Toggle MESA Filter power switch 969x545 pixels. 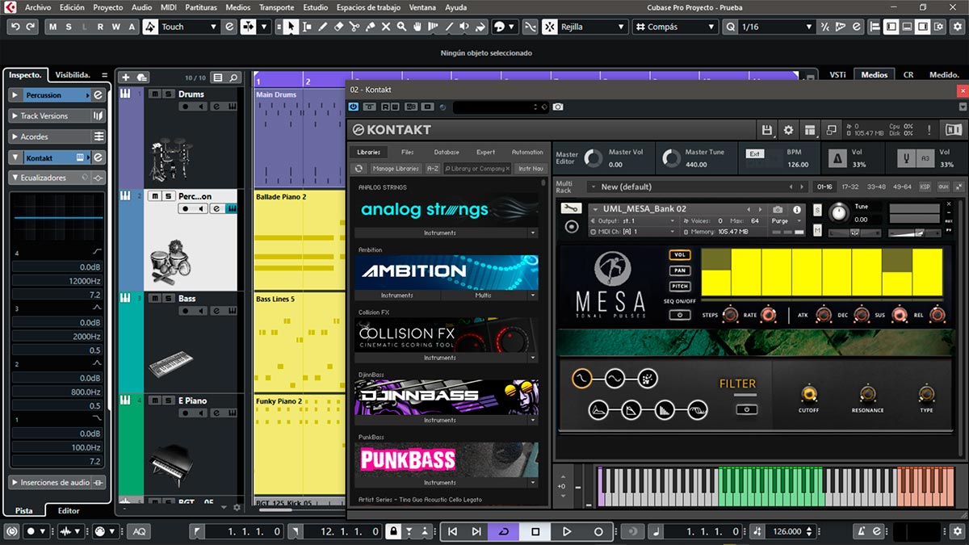click(747, 409)
